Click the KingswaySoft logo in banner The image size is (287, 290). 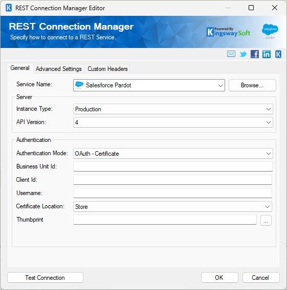228,32
